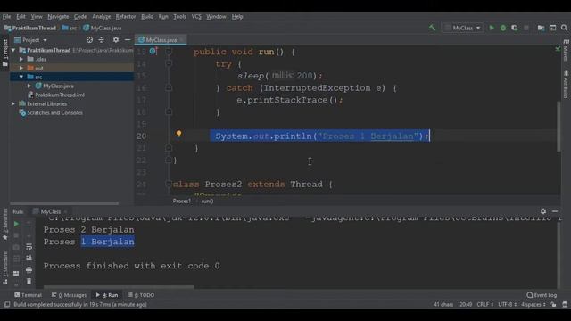This screenshot has height=321, width=571.
Task: Click Print icon in Run console
Action: pos(29,270)
